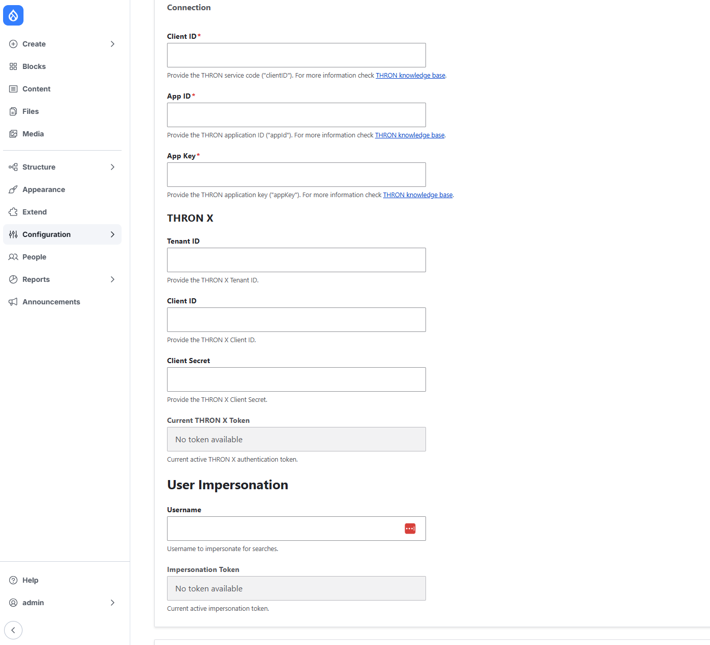Click the People users icon
Viewport: 710px width, 645px height.
pos(13,257)
